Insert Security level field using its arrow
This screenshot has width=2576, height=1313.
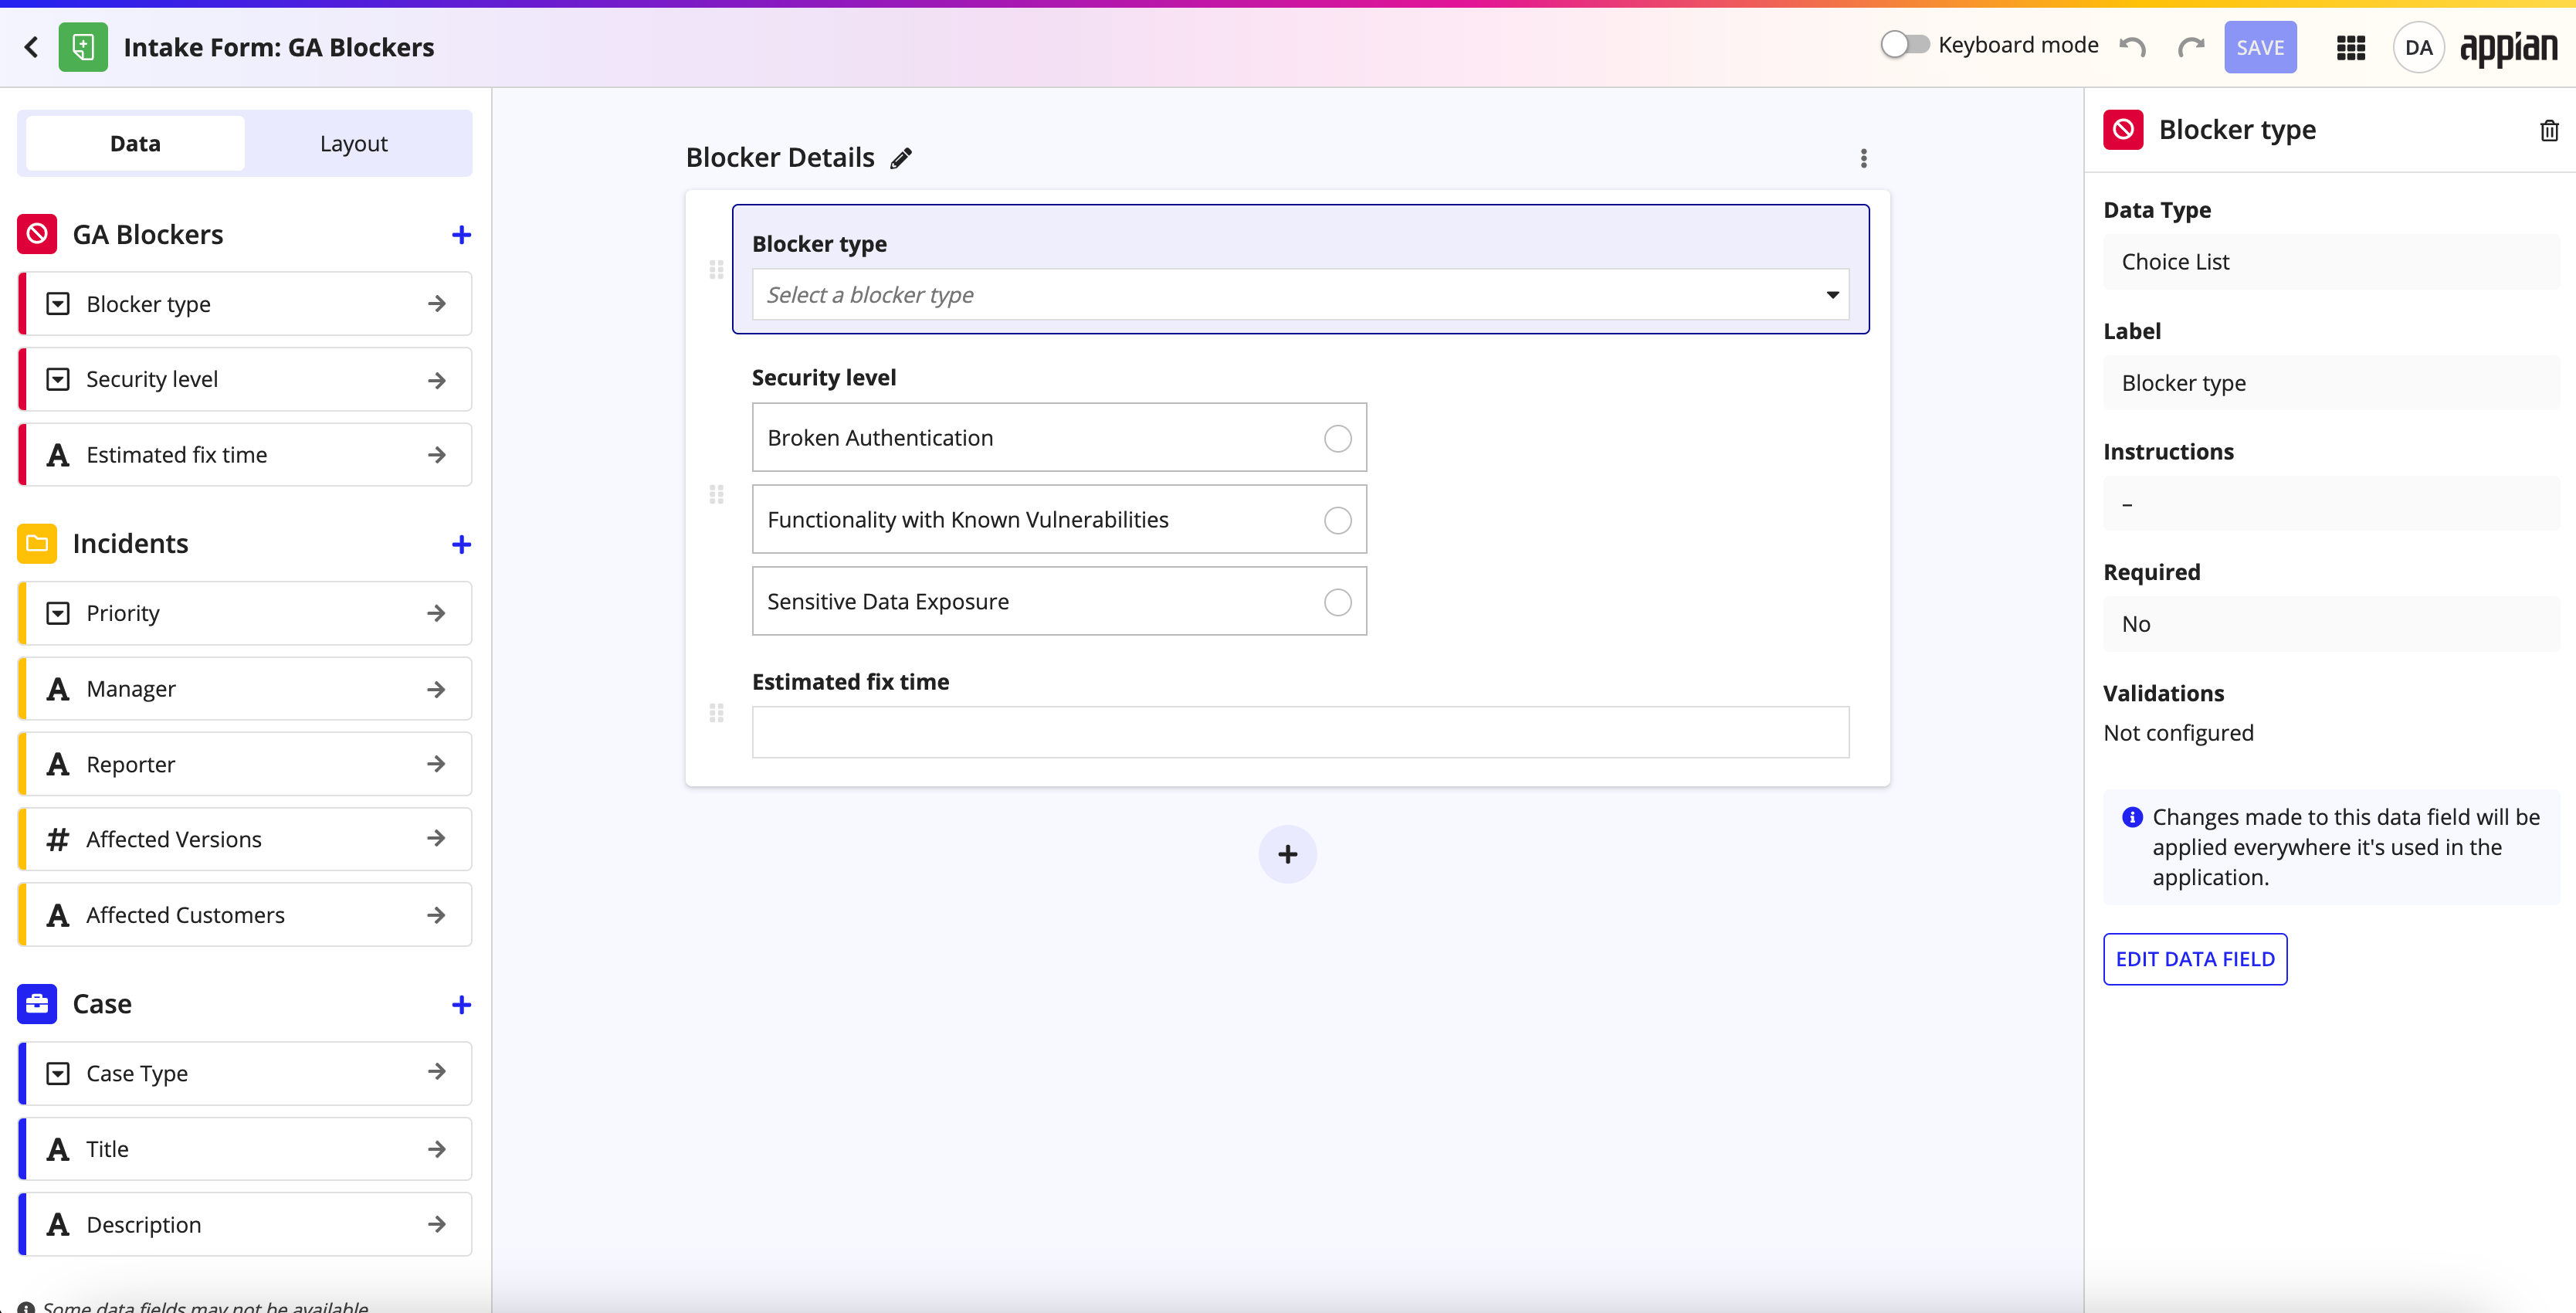[437, 380]
